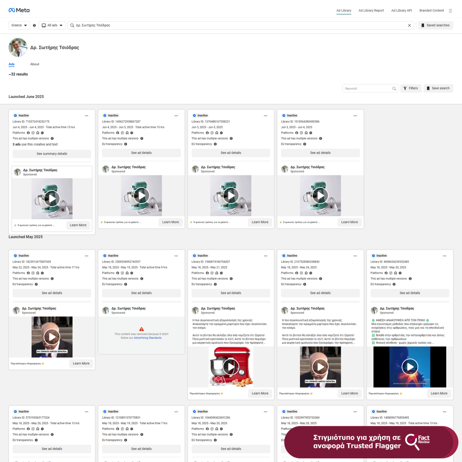Open Ad Library Report in top navigation
The width and height of the screenshot is (462, 462).
pos(371,10)
